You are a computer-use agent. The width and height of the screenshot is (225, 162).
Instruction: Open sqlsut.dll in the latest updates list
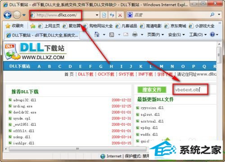[150, 114]
